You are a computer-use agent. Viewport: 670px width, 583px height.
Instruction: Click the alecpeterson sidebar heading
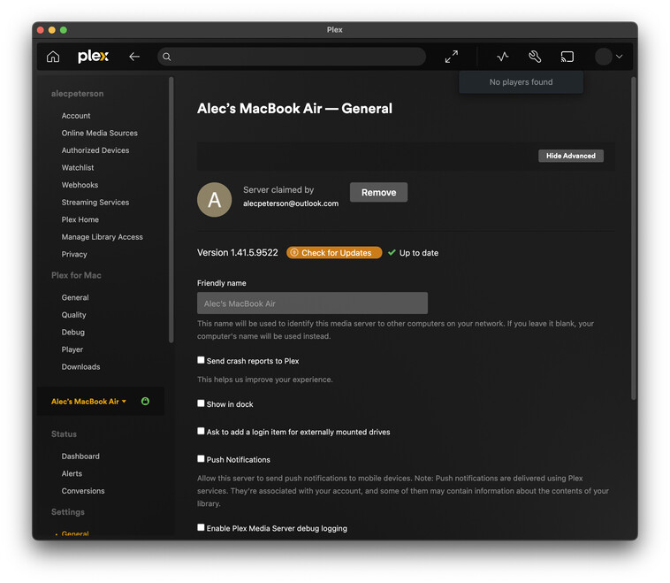[x=77, y=94]
